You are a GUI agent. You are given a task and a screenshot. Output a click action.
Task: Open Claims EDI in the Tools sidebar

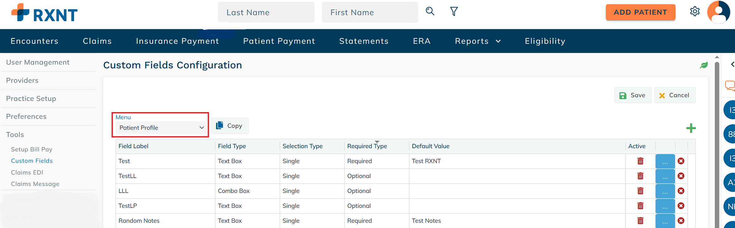tap(27, 172)
